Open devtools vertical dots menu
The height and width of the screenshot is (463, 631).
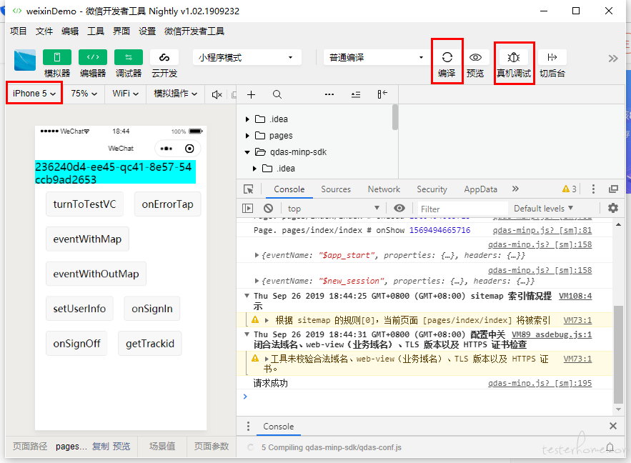593,189
